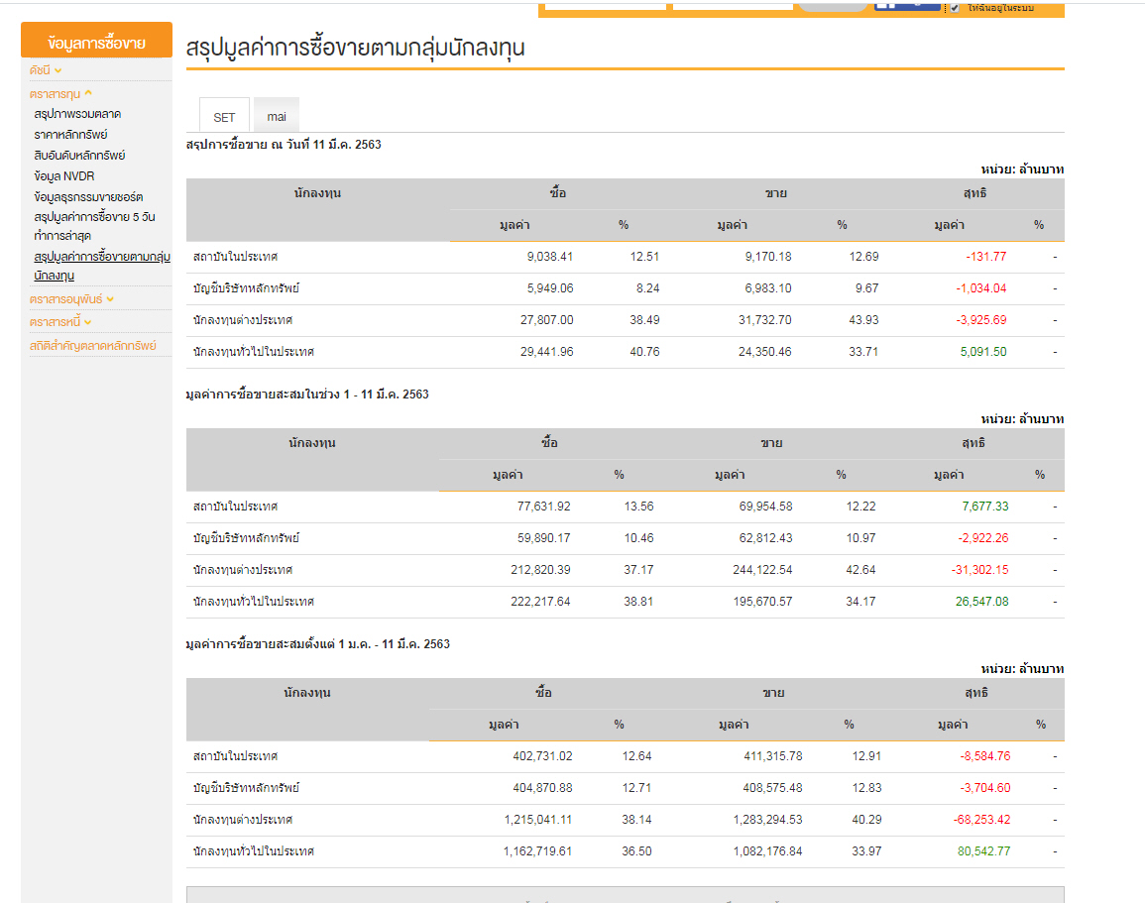Image resolution: width=1145 pixels, height=903 pixels.
Task: Select daily buy percentage 38.49
Action: pyautogui.click(x=644, y=320)
